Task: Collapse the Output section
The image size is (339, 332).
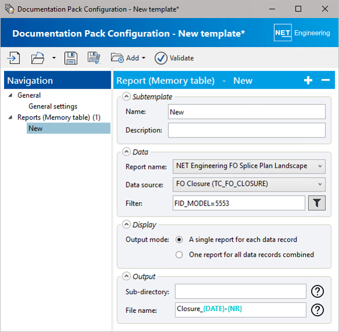Action: pyautogui.click(x=127, y=276)
